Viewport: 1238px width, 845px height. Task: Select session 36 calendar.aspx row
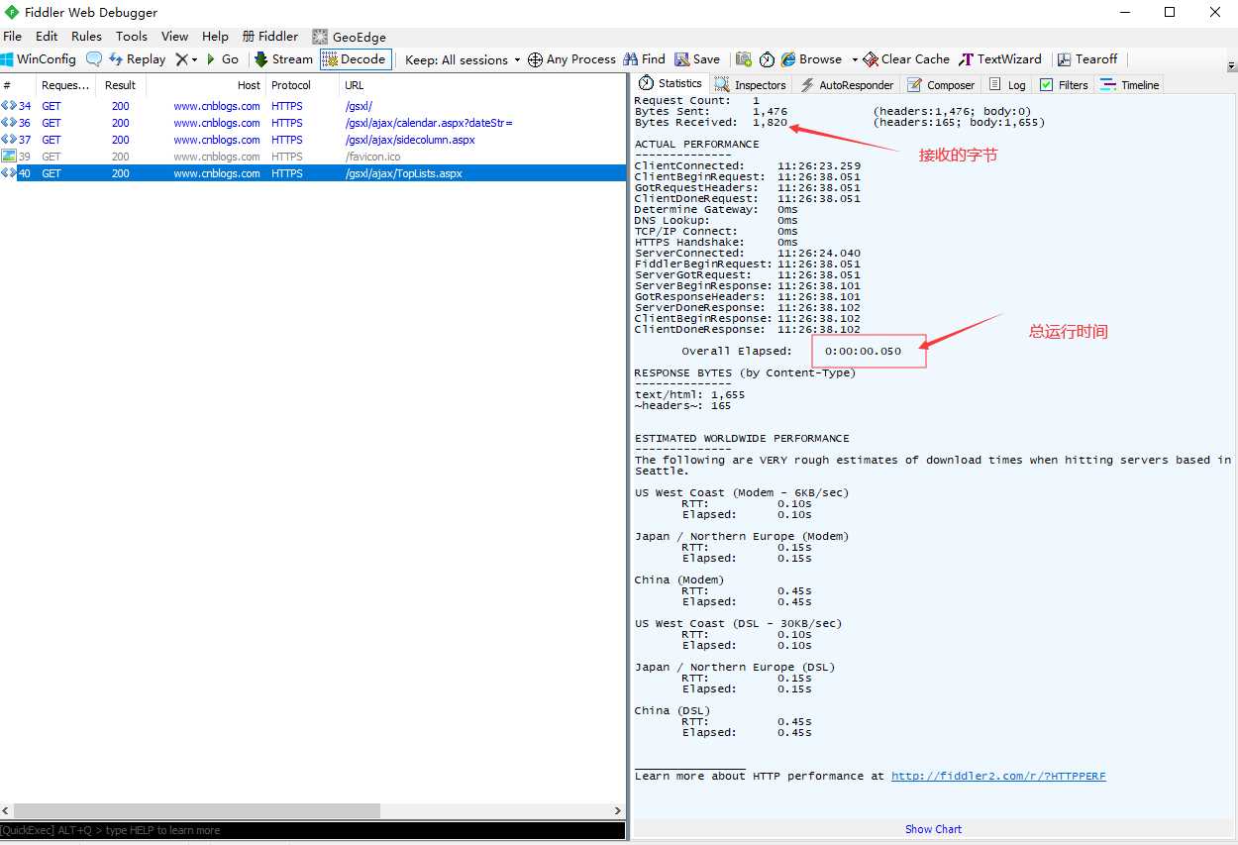(x=313, y=123)
